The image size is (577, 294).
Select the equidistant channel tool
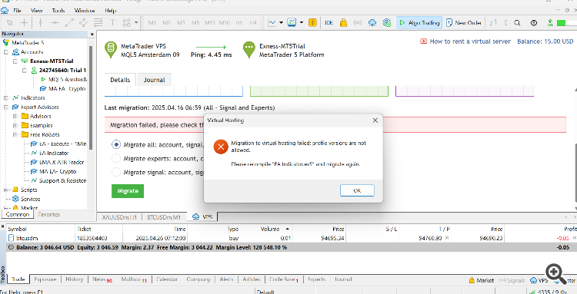84,23
